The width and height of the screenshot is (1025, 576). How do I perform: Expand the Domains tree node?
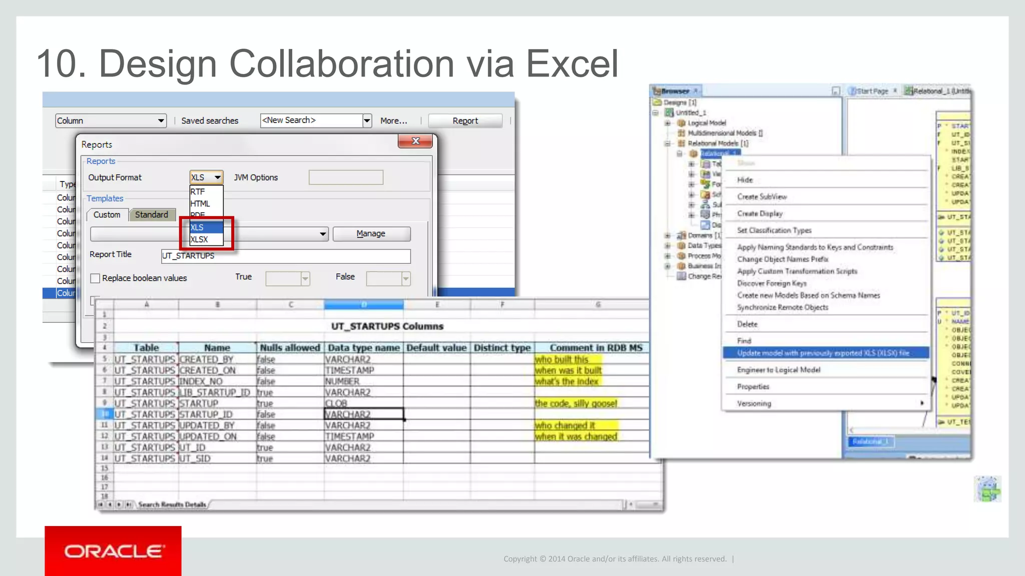pyautogui.click(x=668, y=235)
